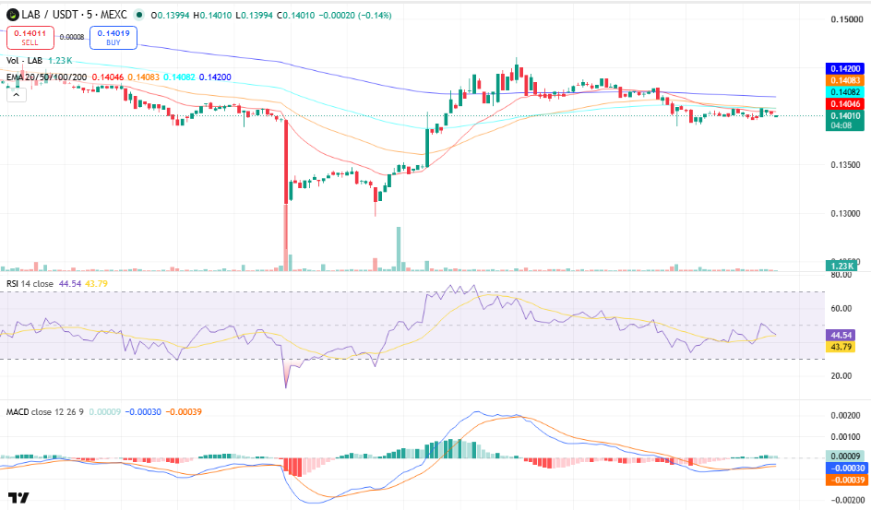Click the yellow RSI value 43.79 in legend
Viewport: 871px width, 510px height.
(x=96, y=283)
